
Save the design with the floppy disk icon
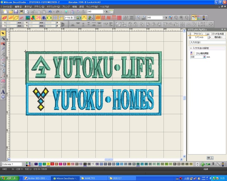(16, 12)
